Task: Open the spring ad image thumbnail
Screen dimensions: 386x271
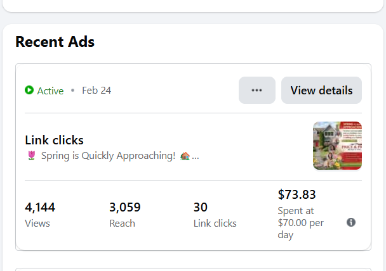Action: coord(337,146)
